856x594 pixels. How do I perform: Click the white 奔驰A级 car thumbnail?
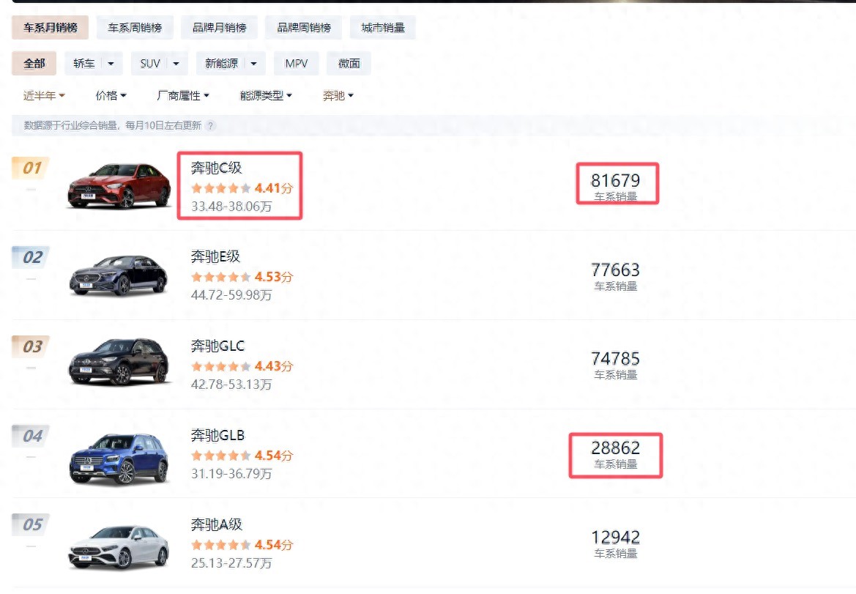click(119, 547)
